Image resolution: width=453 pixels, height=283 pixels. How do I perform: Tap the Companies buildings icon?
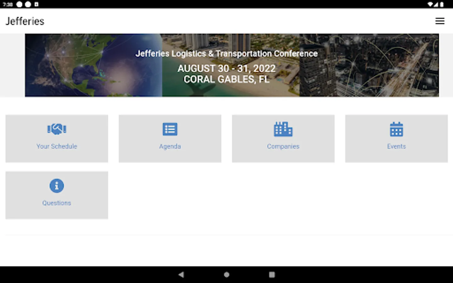283,129
